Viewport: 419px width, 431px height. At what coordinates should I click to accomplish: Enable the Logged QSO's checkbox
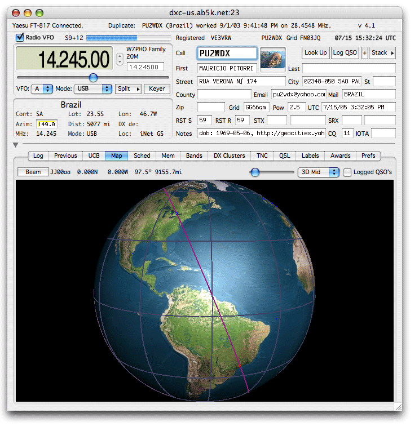tap(347, 172)
